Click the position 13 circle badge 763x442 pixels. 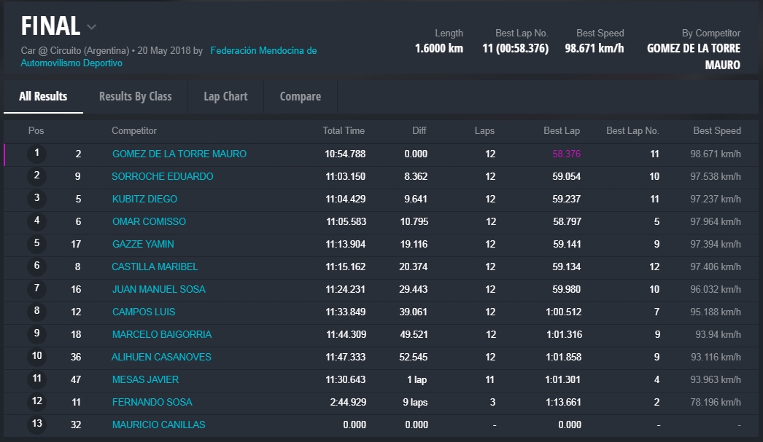coord(36,425)
